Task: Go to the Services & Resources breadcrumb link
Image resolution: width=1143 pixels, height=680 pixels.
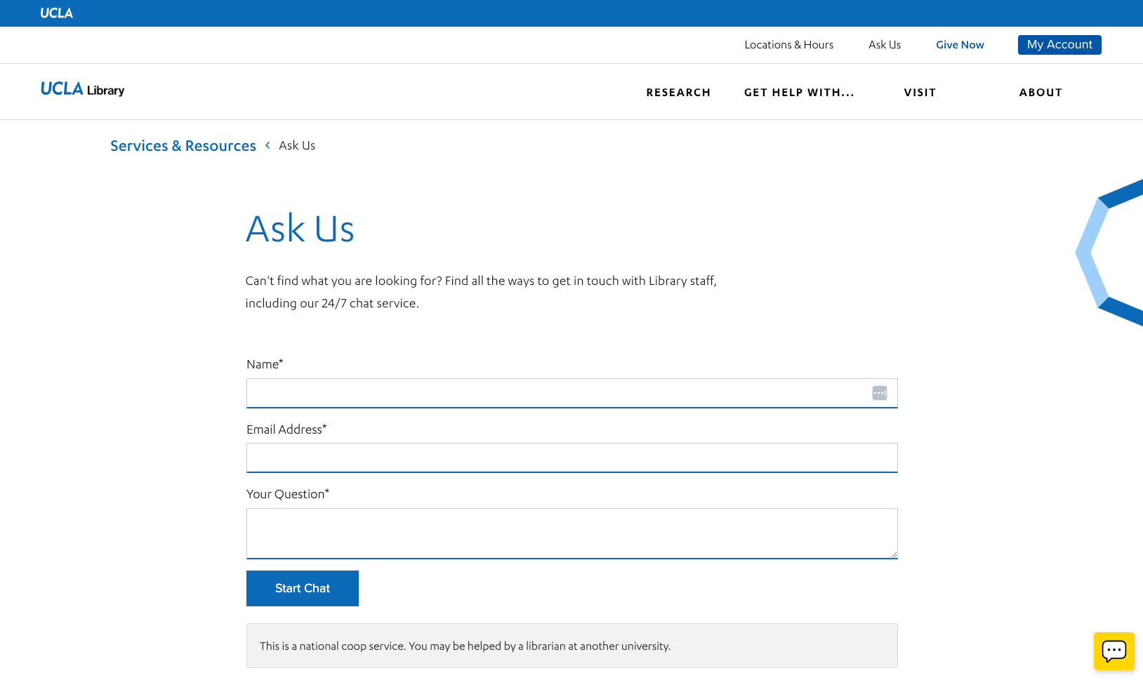Action: 183,146
